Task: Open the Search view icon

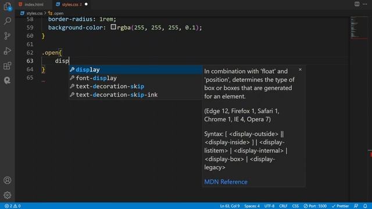Action: coord(8,21)
